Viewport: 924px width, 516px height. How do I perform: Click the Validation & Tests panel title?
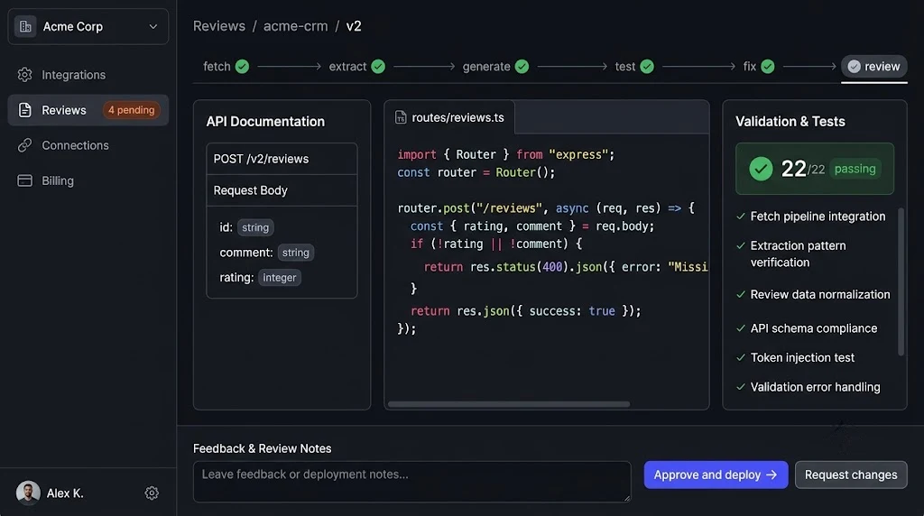pyautogui.click(x=790, y=122)
